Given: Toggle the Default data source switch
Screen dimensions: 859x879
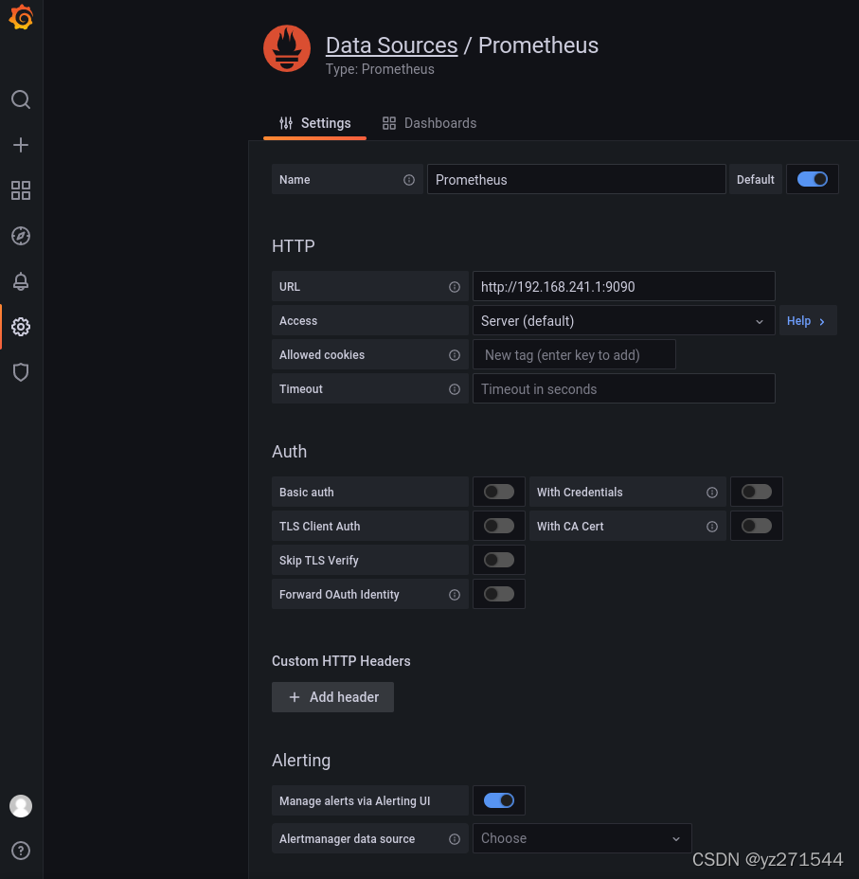Looking at the screenshot, I should (812, 179).
